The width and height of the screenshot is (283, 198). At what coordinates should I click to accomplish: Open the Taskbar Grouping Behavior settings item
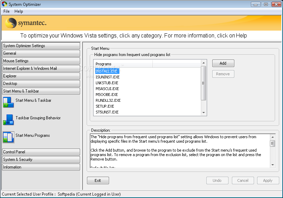[x=38, y=118]
